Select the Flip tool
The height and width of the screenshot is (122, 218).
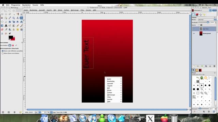click(2, 26)
